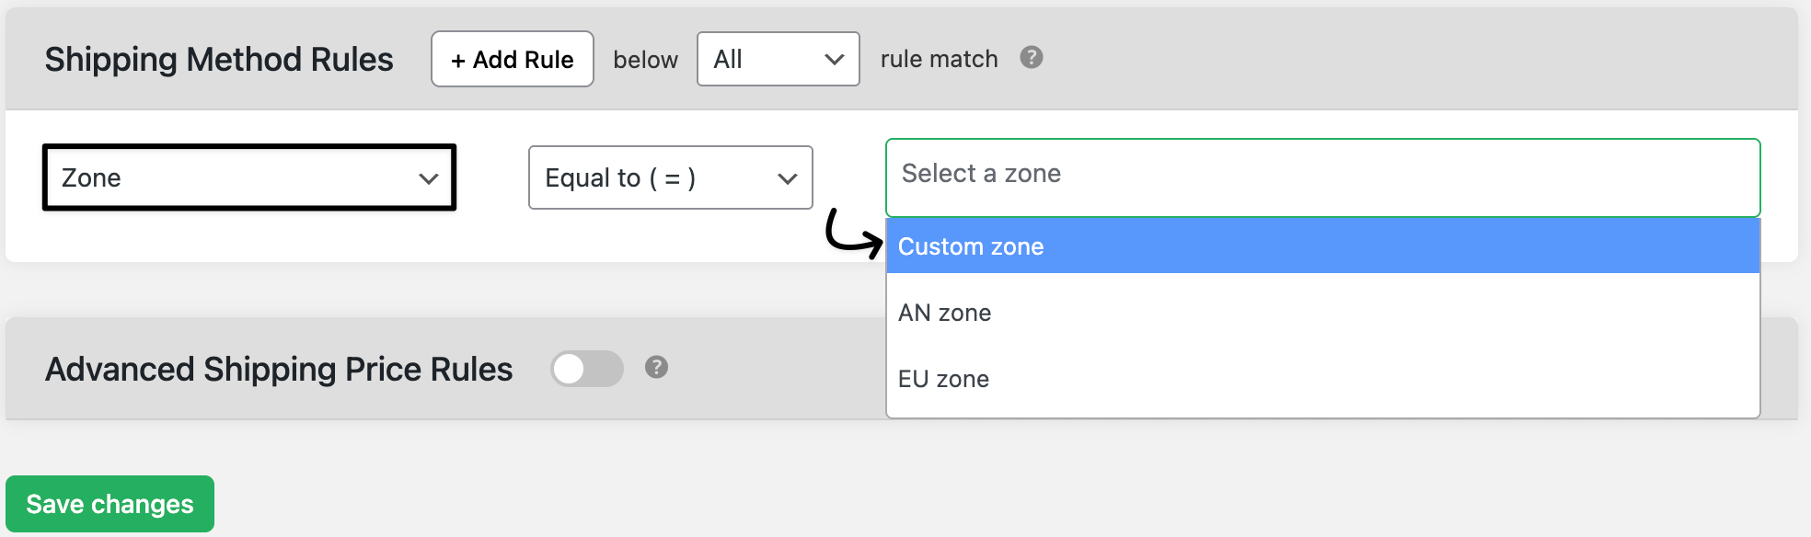Click chevron arrow of Equal to dropdown
This screenshot has height=537, width=1811.
[x=788, y=178]
